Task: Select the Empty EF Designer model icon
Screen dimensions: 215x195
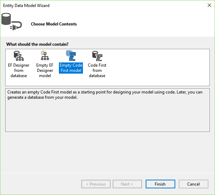Action: tap(45, 55)
